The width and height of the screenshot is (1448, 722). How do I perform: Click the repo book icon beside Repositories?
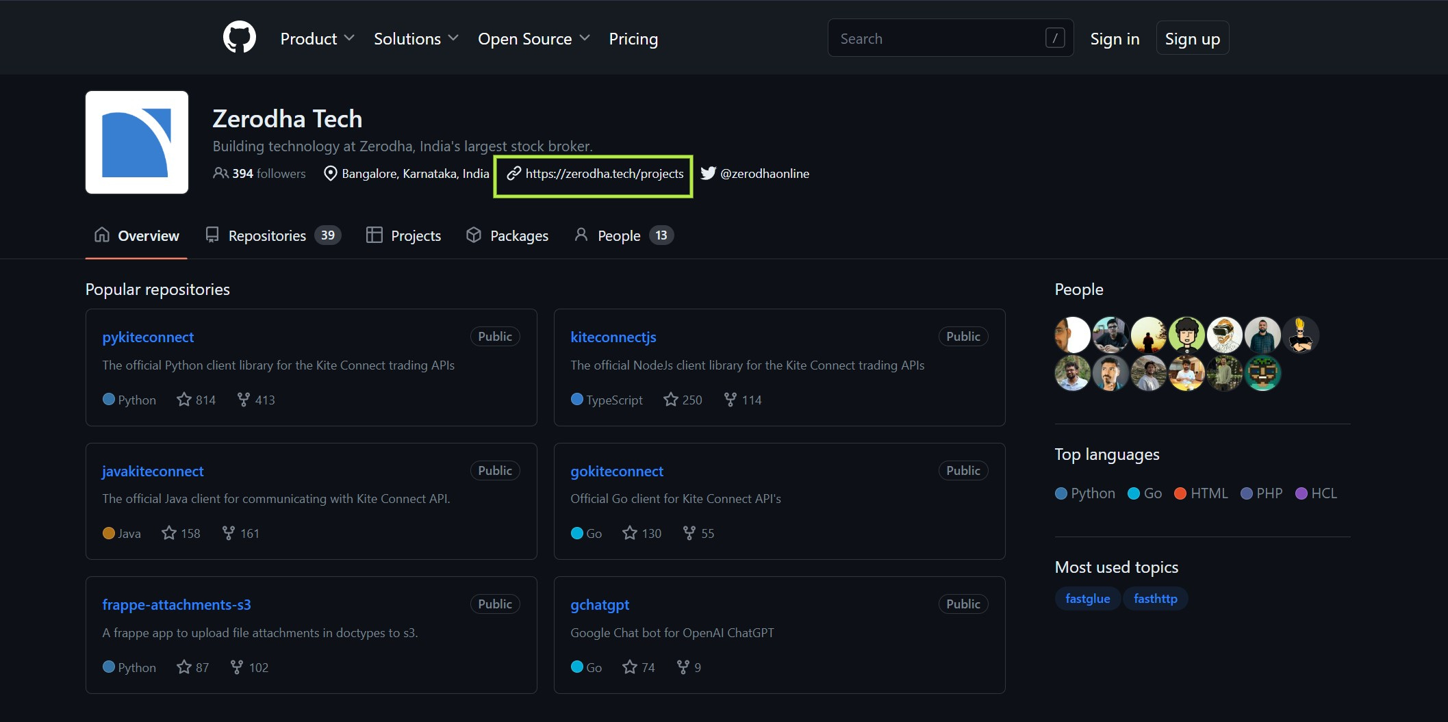tap(212, 235)
